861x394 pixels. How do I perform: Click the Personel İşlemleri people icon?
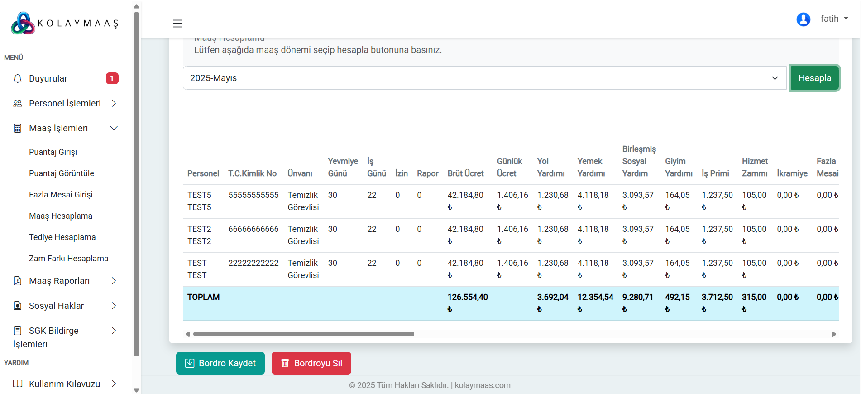[18, 103]
